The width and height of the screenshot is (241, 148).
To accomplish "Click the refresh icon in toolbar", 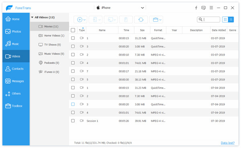I will pyautogui.click(x=141, y=20).
